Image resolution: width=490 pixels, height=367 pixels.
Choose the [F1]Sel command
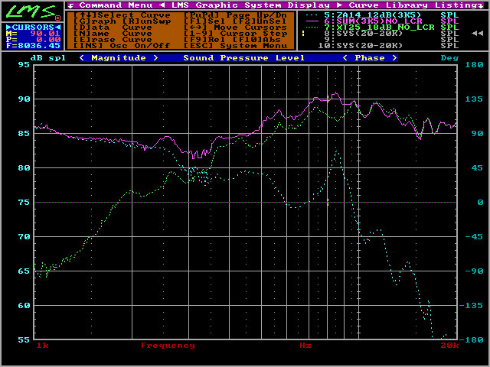click(x=204, y=21)
